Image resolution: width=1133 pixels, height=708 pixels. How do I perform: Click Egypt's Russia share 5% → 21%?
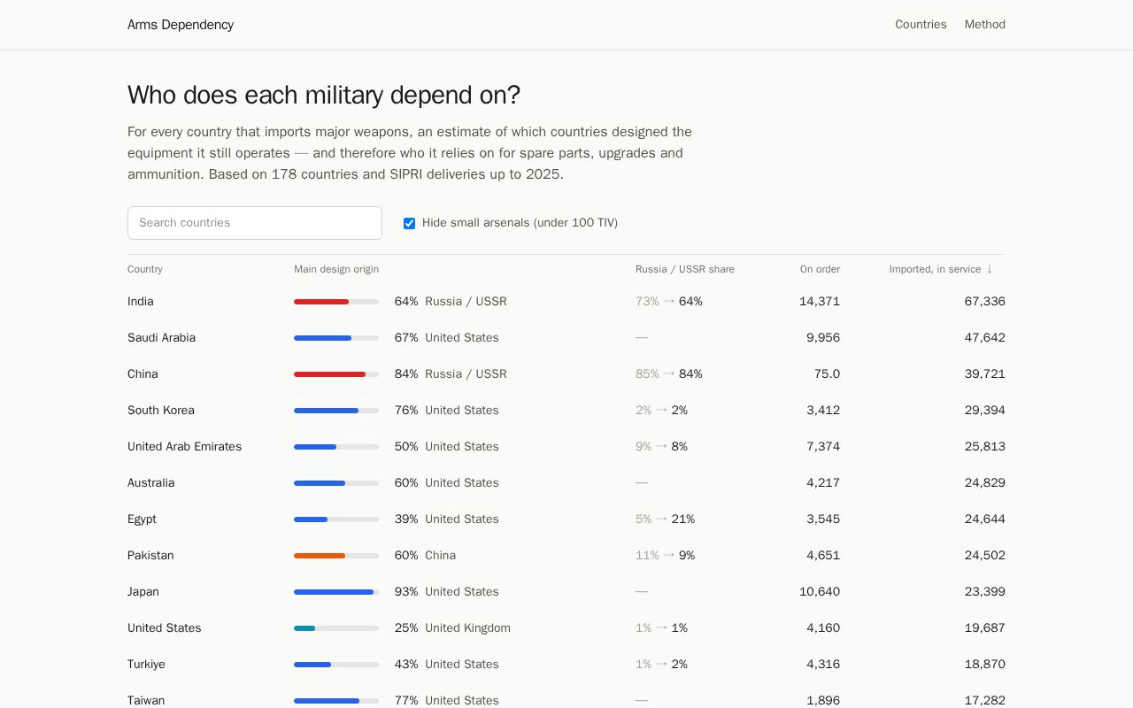tap(665, 519)
